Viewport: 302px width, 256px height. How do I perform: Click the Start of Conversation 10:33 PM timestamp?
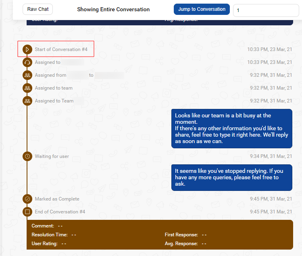coord(269,49)
